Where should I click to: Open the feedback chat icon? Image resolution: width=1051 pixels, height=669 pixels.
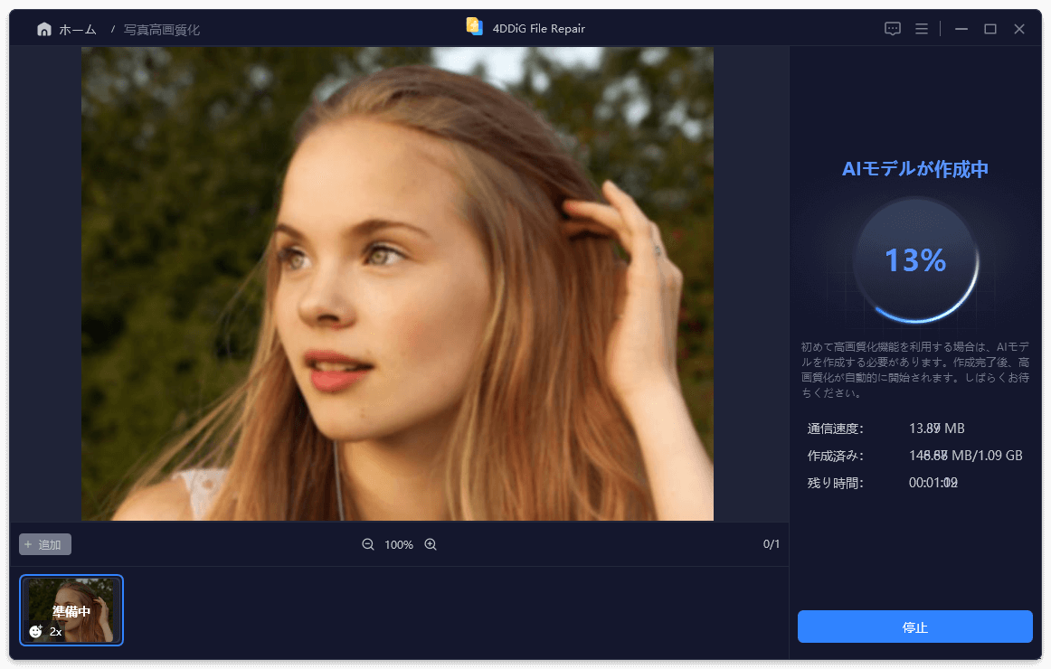point(892,29)
